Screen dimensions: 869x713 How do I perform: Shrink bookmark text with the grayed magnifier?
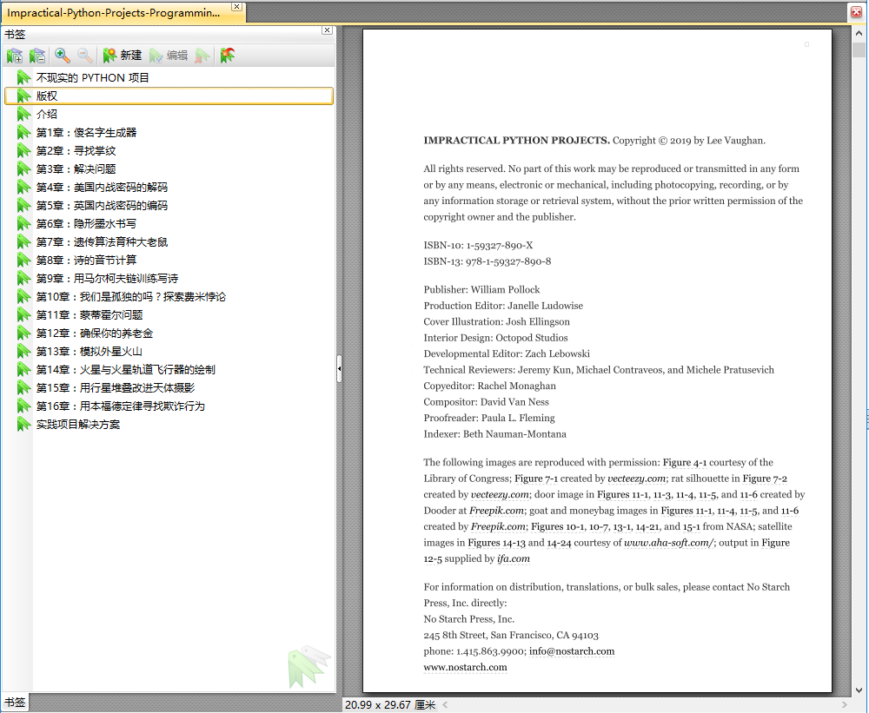point(85,56)
